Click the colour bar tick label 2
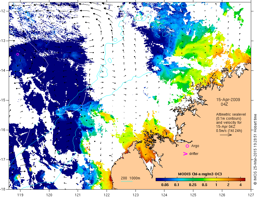Screen dimensions: 257x198 point(228,185)
